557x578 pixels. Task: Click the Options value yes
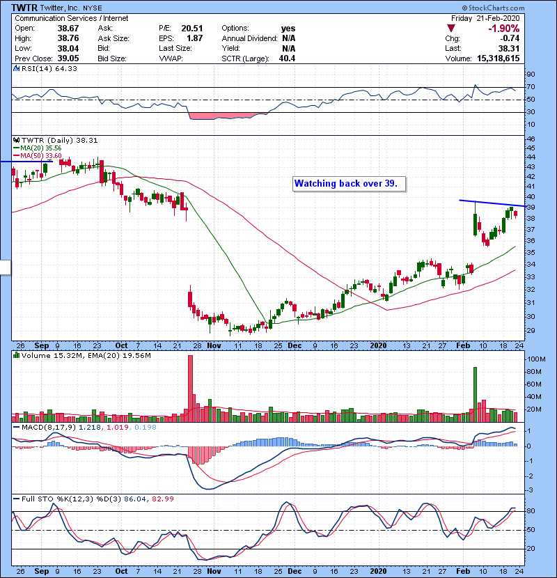(x=288, y=29)
